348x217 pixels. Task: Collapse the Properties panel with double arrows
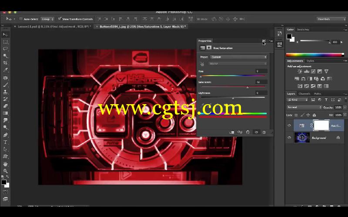point(264,41)
